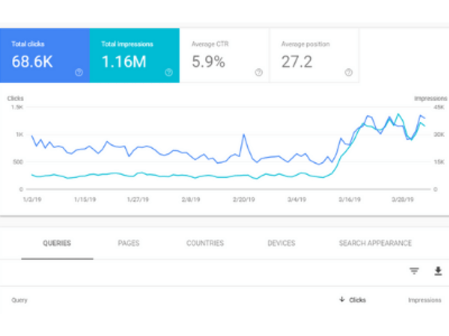Open the Countries tab
The image size is (449, 336).
pos(205,243)
